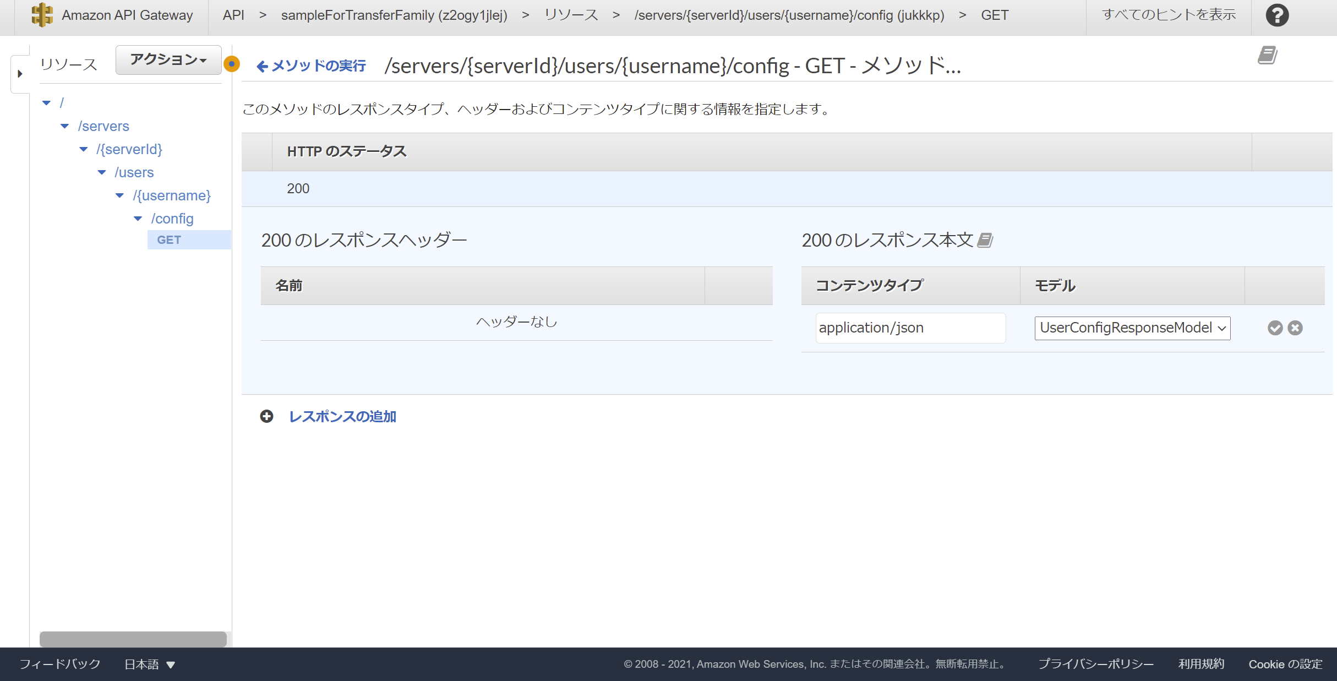The width and height of the screenshot is (1337, 681).
Task: Collapse the /{username} tree node
Action: point(118,195)
